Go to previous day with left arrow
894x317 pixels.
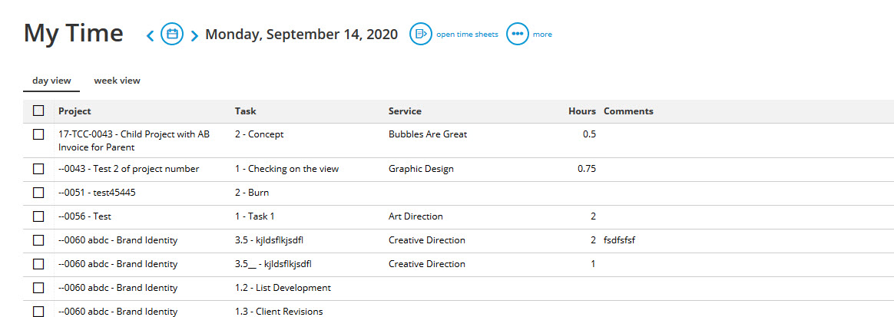pyautogui.click(x=151, y=35)
